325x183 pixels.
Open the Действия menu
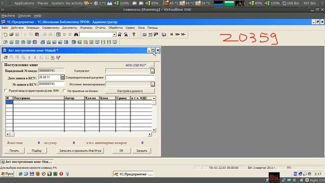17,27
